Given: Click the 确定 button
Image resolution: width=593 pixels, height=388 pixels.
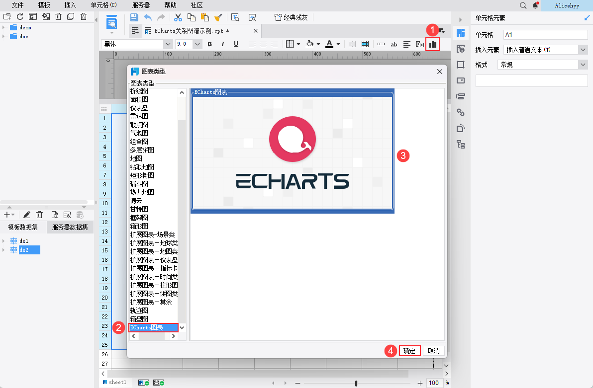Looking at the screenshot, I should tap(409, 351).
